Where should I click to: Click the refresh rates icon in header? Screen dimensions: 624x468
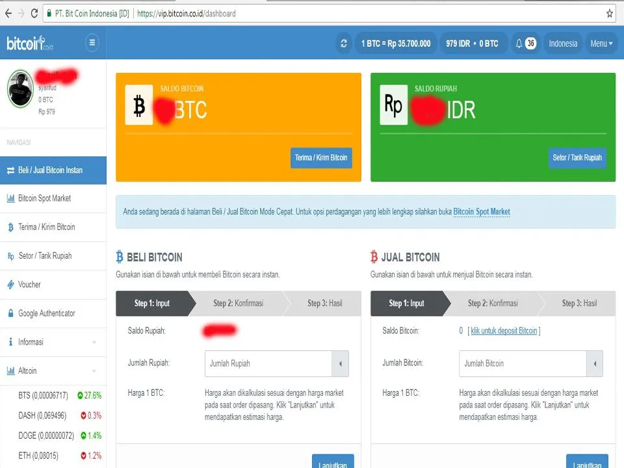point(344,44)
